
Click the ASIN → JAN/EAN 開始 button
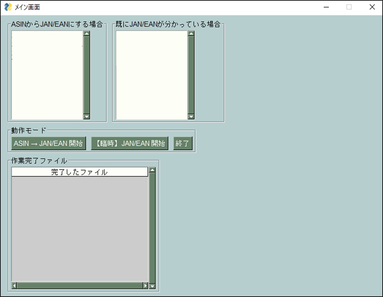[x=49, y=143]
